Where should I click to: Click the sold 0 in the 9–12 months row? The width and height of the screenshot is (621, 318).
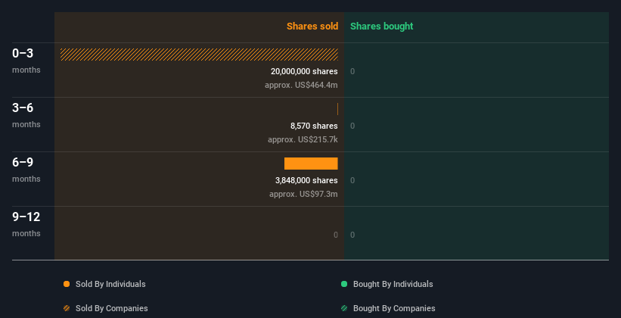click(x=335, y=235)
